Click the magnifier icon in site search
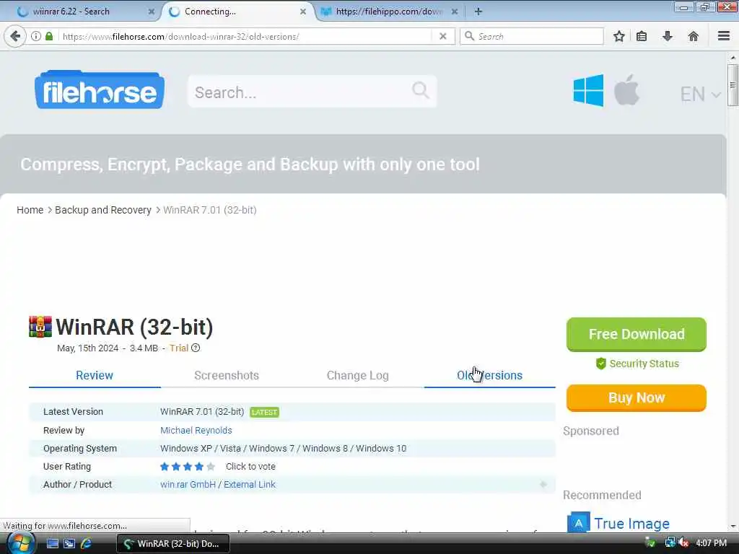 pos(421,90)
